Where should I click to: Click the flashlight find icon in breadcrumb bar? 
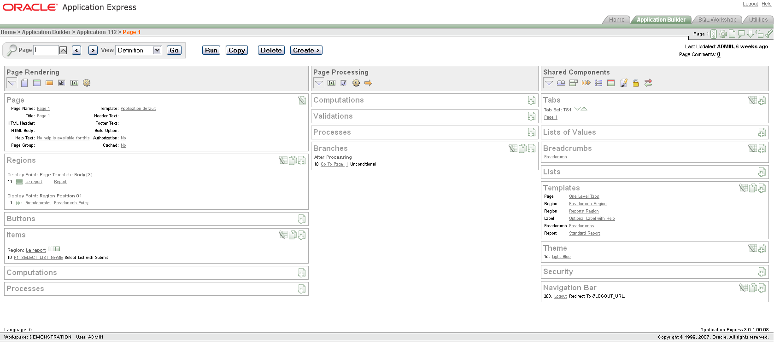(768, 34)
